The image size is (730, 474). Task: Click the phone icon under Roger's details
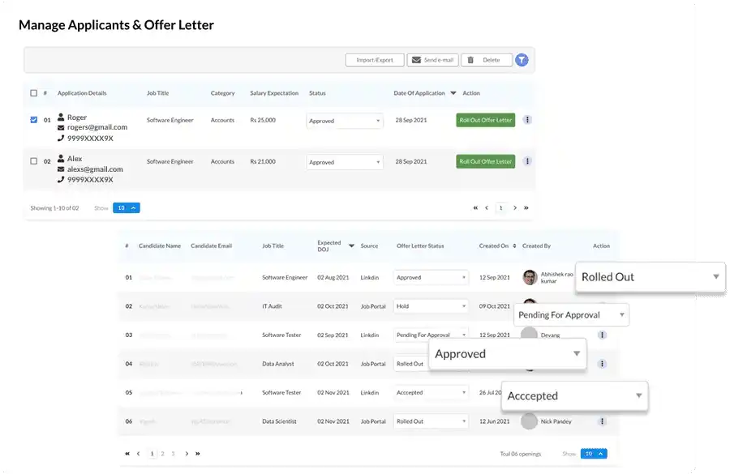tap(60, 138)
